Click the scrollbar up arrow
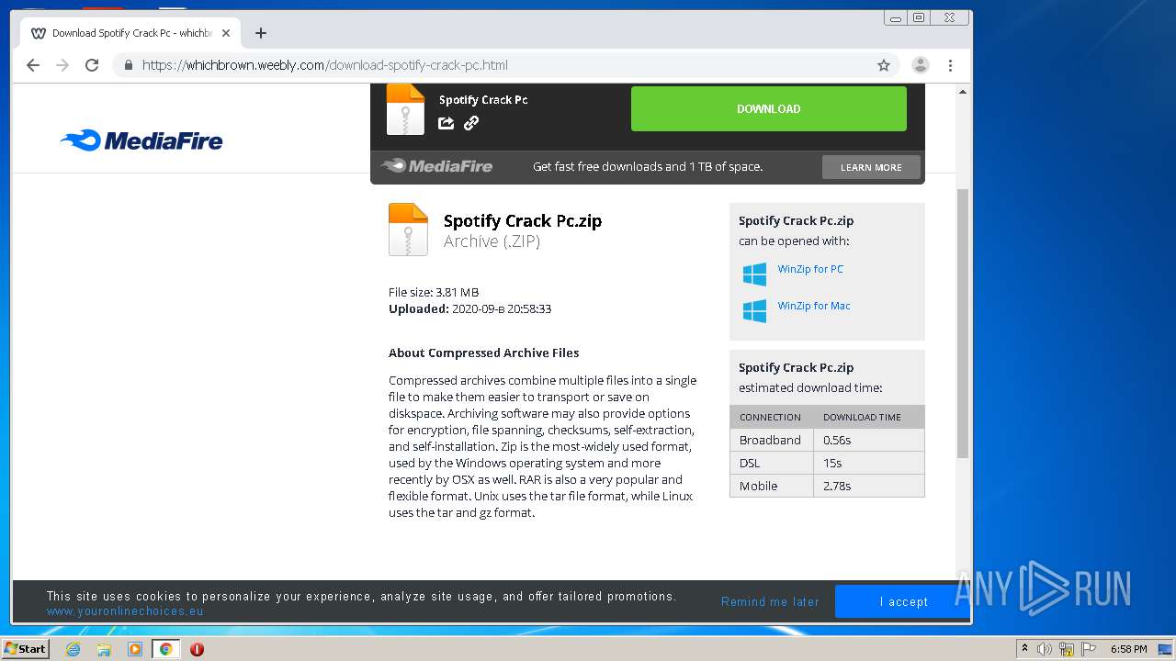 963,91
